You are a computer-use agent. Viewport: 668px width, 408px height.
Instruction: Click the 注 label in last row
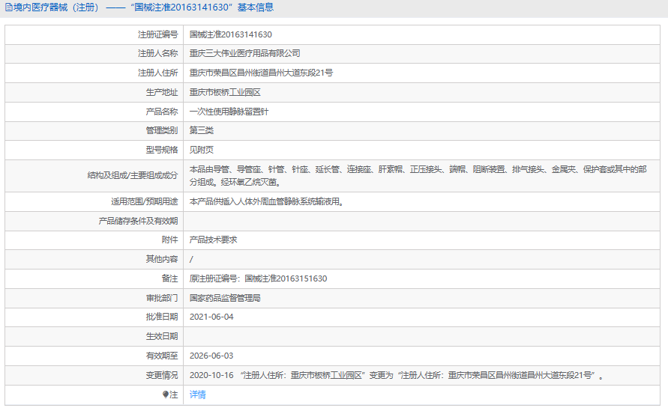174,395
